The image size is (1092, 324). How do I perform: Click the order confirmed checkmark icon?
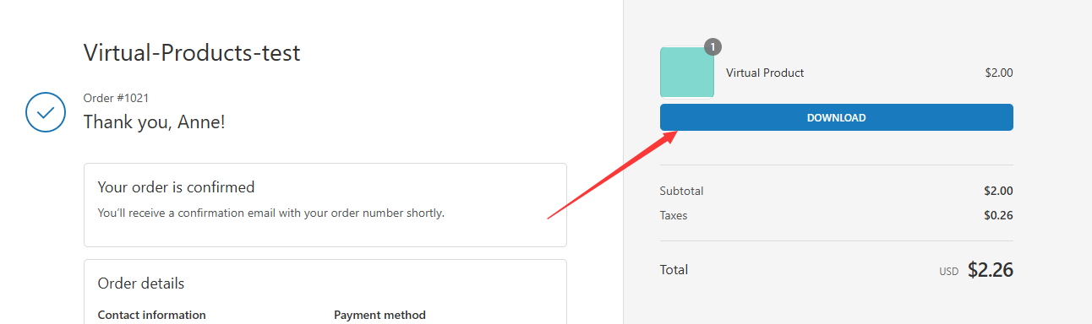coord(46,112)
